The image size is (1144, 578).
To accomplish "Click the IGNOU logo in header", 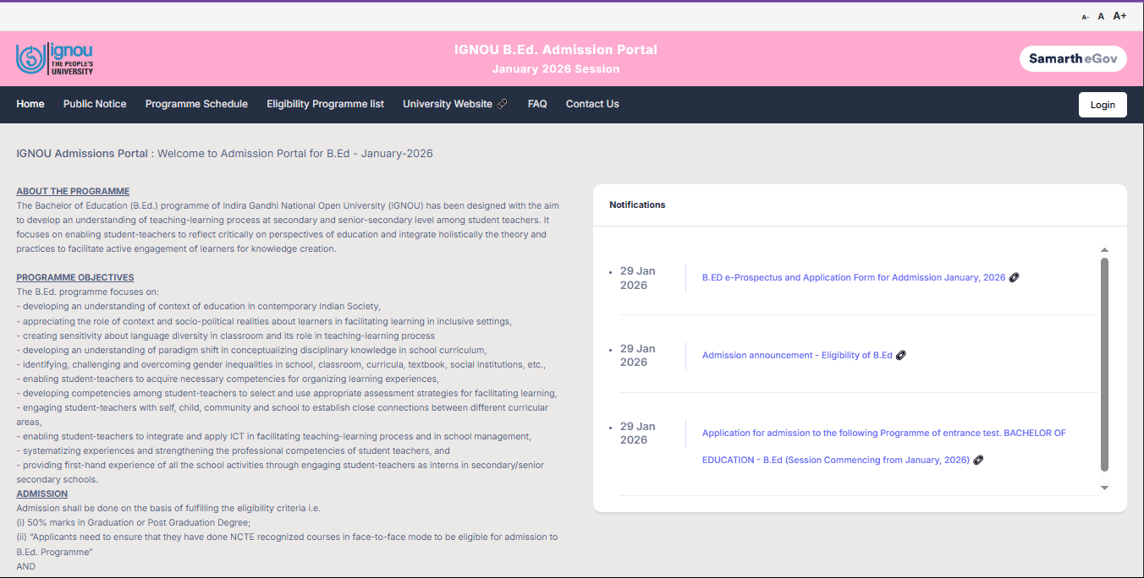I will [x=55, y=59].
